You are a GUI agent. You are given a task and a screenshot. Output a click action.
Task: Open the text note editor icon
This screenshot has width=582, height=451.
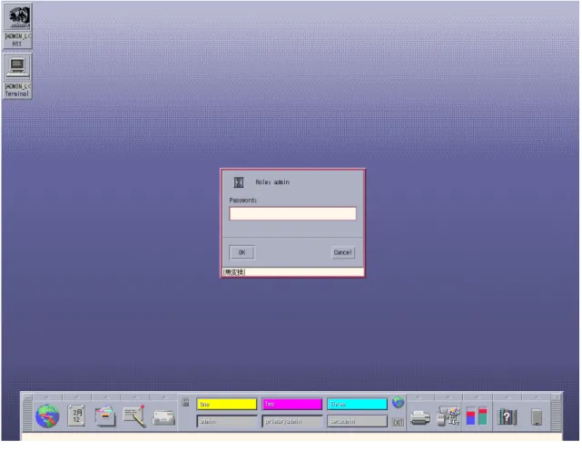click(134, 417)
